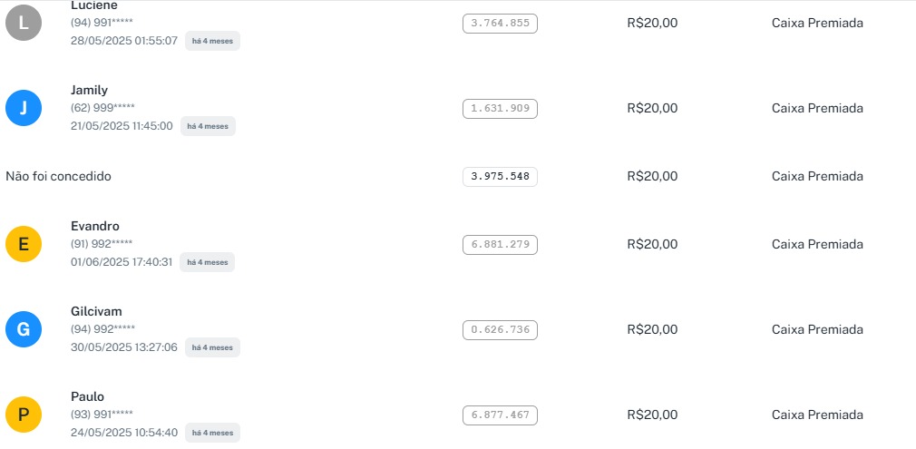The width and height of the screenshot is (916, 449).
Task: Click the ticket number 3.975.548
Action: [500, 176]
